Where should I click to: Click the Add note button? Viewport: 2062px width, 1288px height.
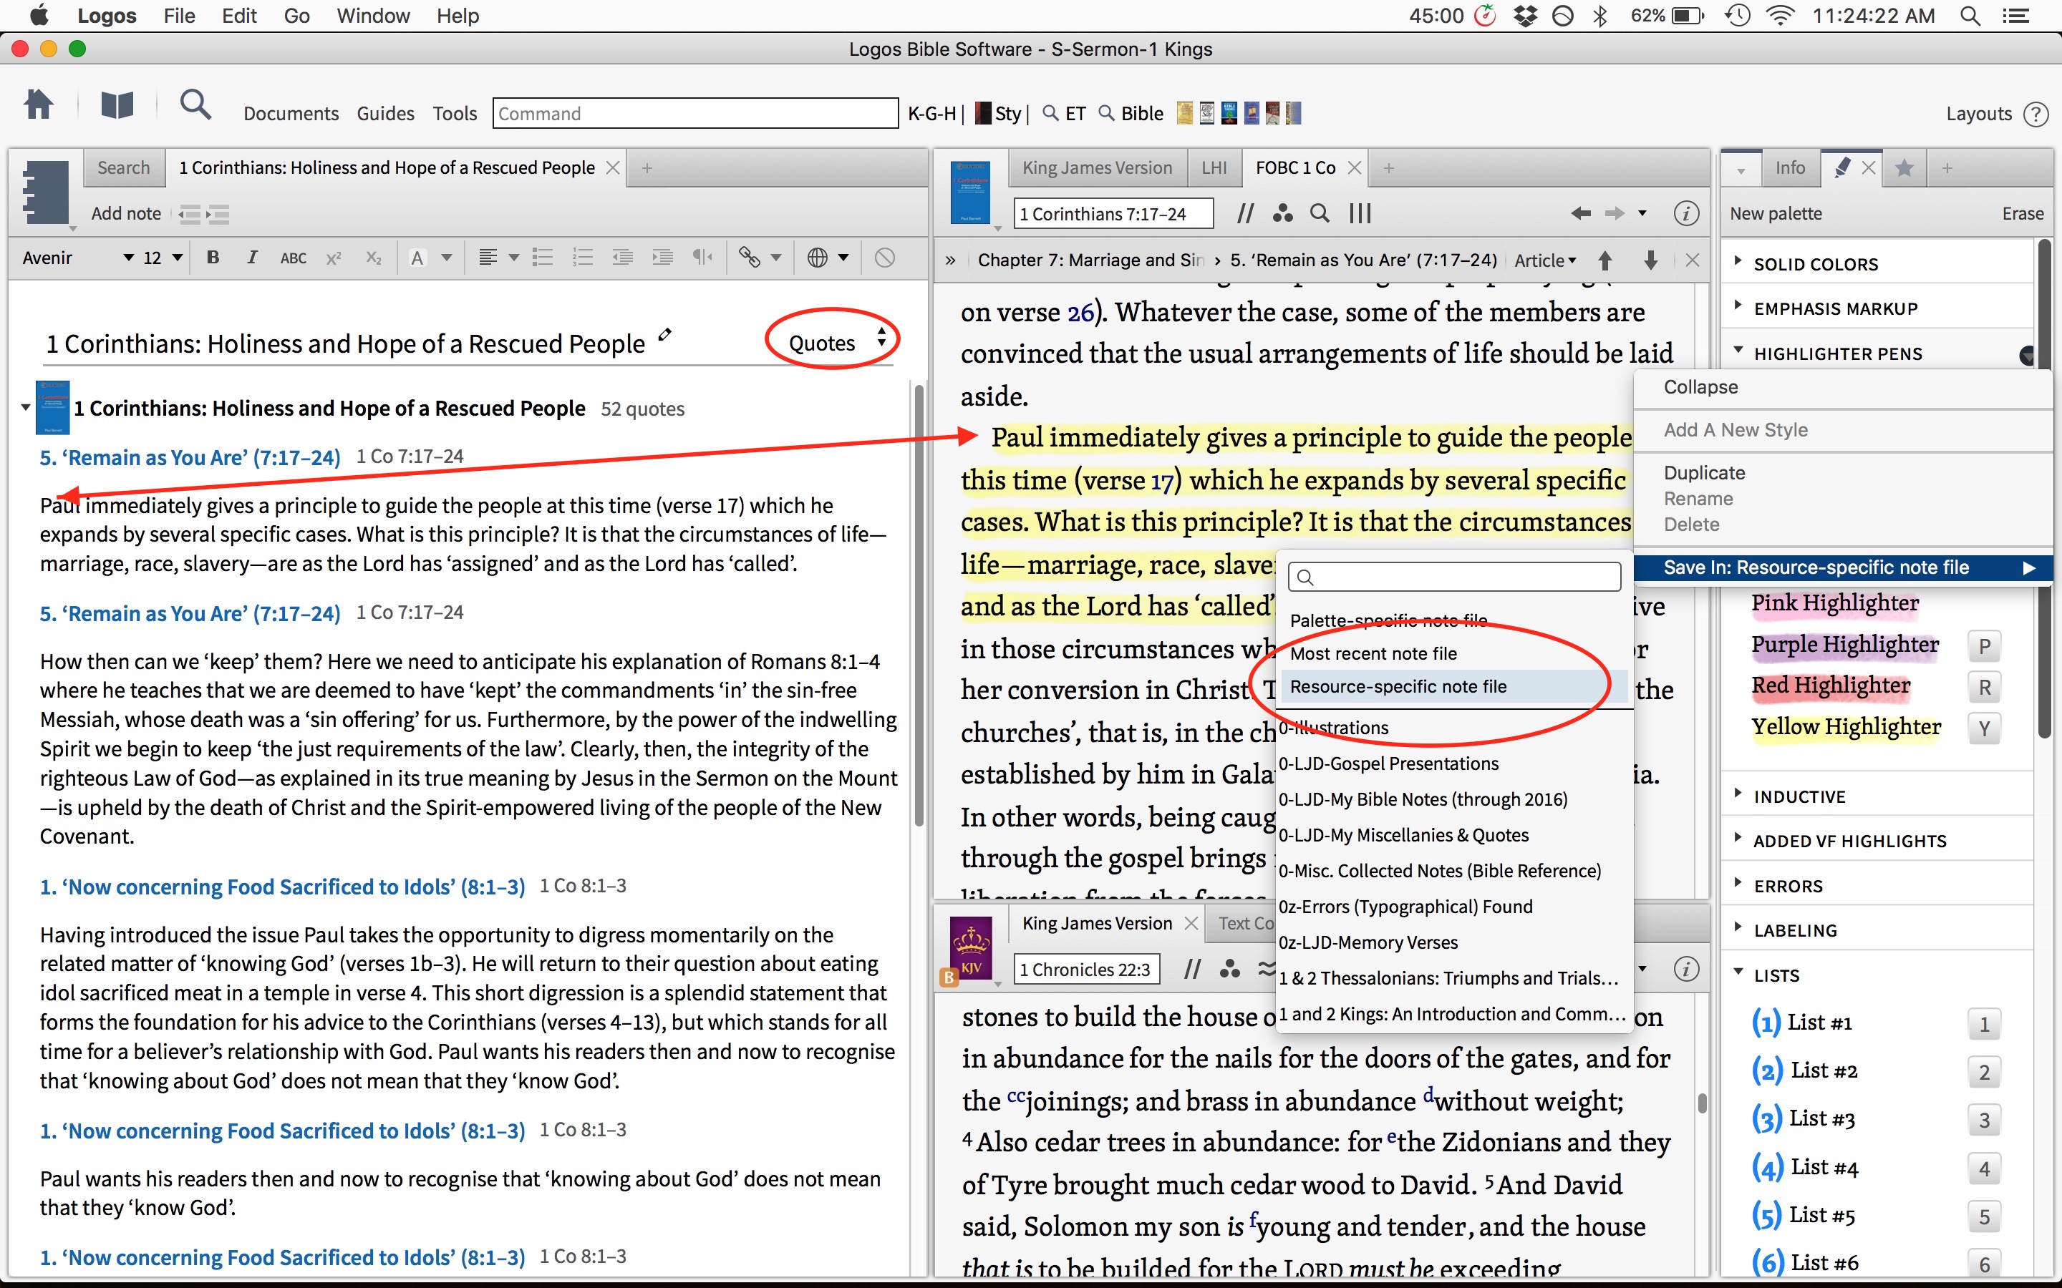click(x=125, y=214)
